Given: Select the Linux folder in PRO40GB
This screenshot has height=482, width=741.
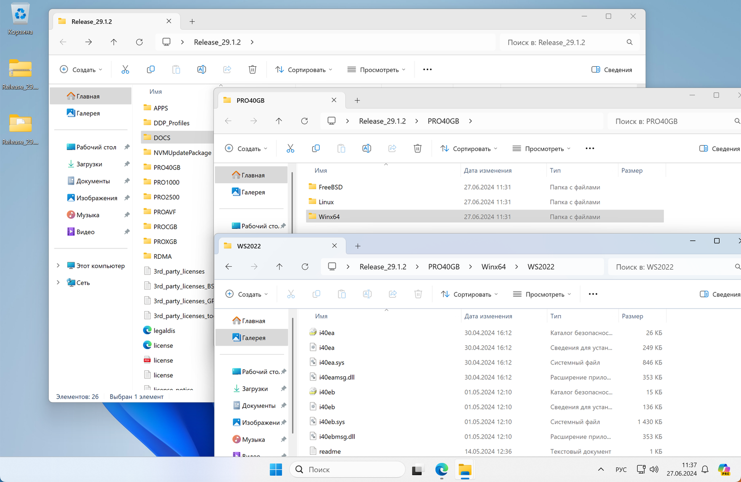Looking at the screenshot, I should click(x=326, y=202).
